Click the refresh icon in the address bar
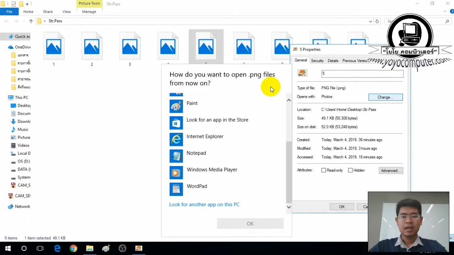 point(377,21)
